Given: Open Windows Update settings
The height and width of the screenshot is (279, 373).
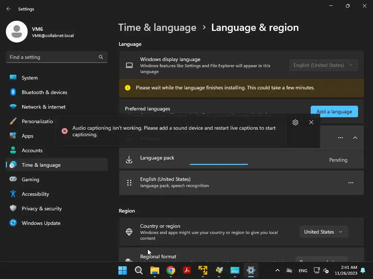Looking at the screenshot, I should tap(57, 223).
